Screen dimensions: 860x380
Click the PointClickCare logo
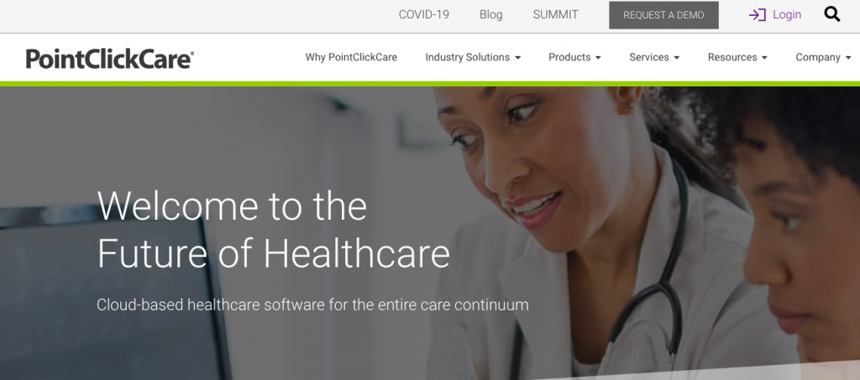pos(110,59)
